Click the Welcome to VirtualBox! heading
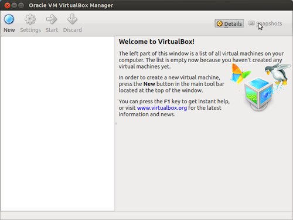This screenshot has width=293, height=220. (x=156, y=42)
